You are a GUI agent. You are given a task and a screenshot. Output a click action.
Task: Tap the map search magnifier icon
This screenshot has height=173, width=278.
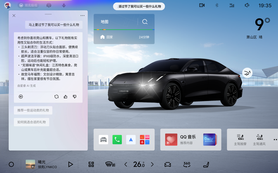point(145,22)
